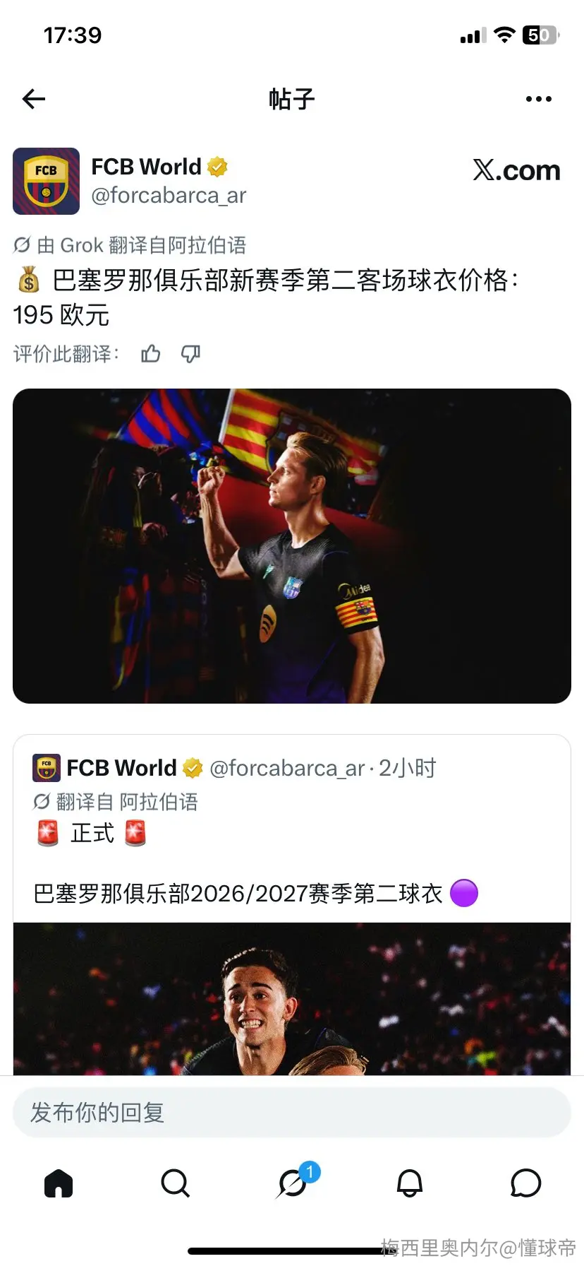Image resolution: width=584 pixels, height=1266 pixels.
Task: Open the FCB World profile avatar
Action: click(47, 181)
